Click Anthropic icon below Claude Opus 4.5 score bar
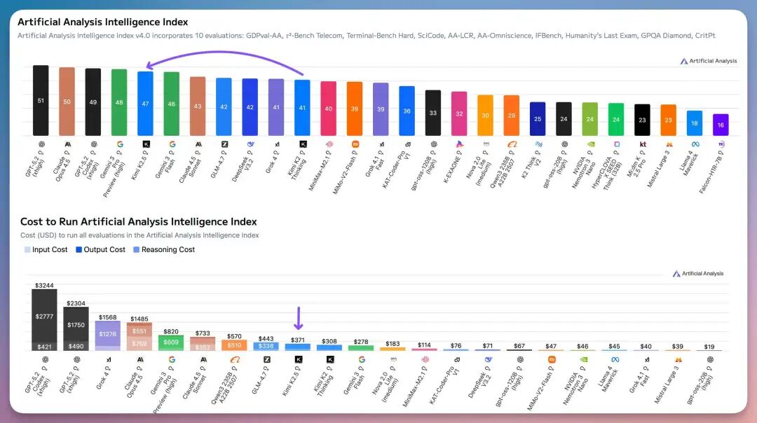 [x=67, y=144]
